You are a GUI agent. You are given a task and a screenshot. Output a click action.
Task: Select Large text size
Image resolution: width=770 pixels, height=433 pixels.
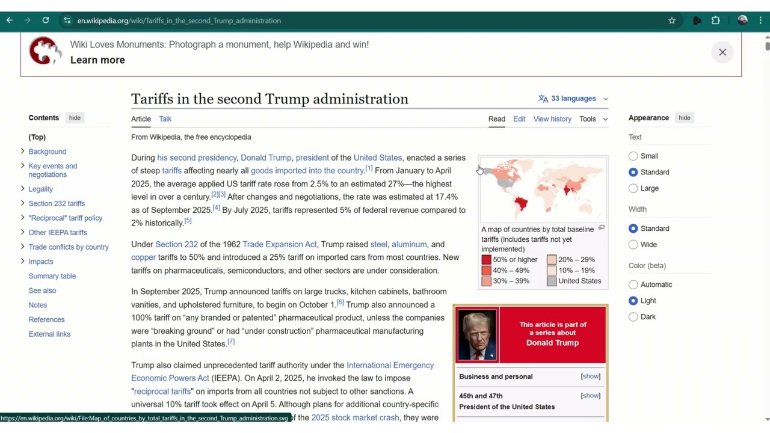pyautogui.click(x=633, y=188)
